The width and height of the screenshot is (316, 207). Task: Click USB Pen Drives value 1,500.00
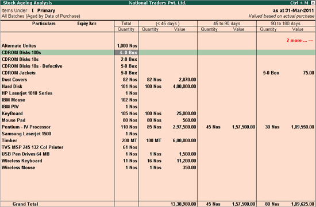pos(188,154)
